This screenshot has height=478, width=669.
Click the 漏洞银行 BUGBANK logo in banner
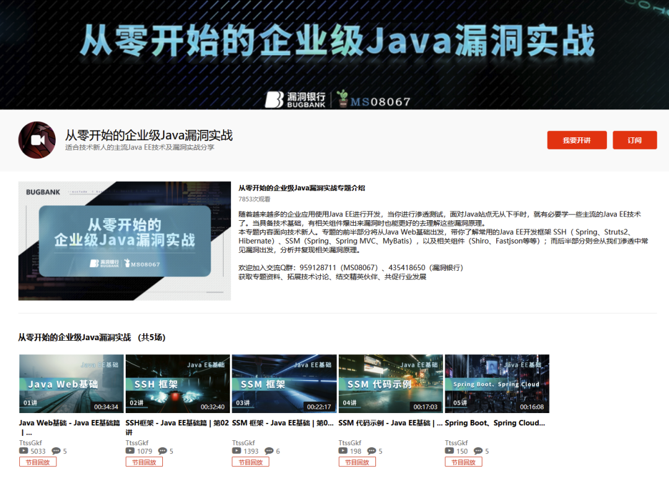pyautogui.click(x=295, y=100)
